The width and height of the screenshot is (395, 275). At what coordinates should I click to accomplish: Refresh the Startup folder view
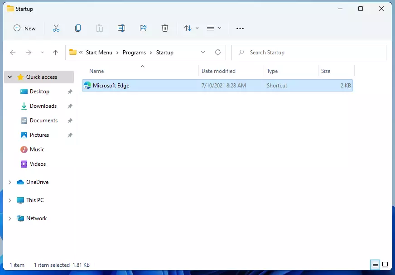(x=218, y=53)
